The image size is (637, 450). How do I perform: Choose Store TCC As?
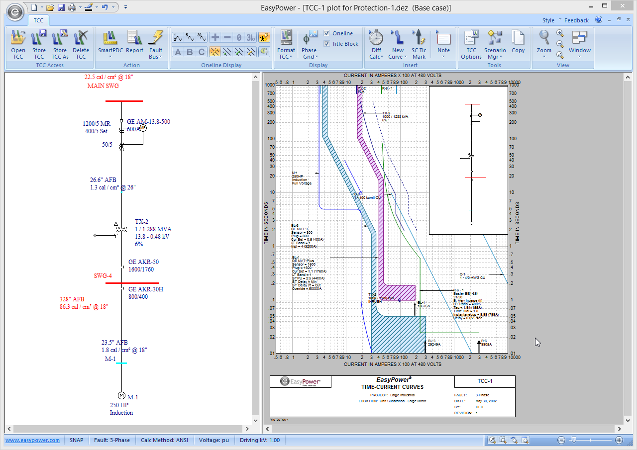(x=60, y=44)
